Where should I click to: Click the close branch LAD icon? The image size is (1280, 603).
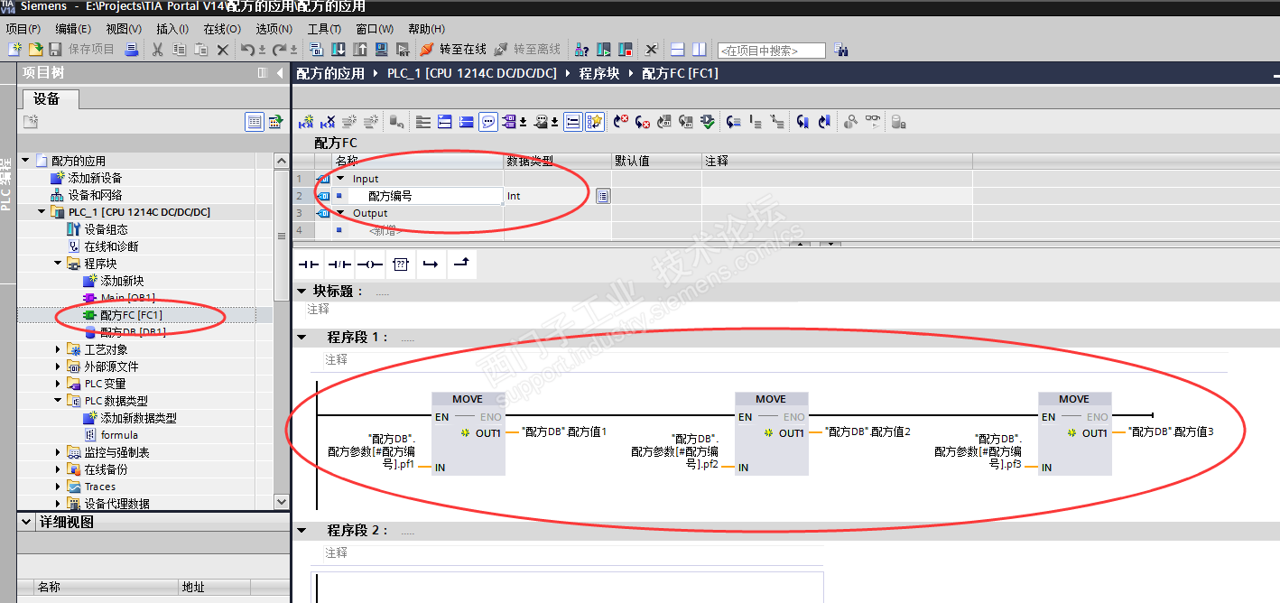click(x=461, y=264)
